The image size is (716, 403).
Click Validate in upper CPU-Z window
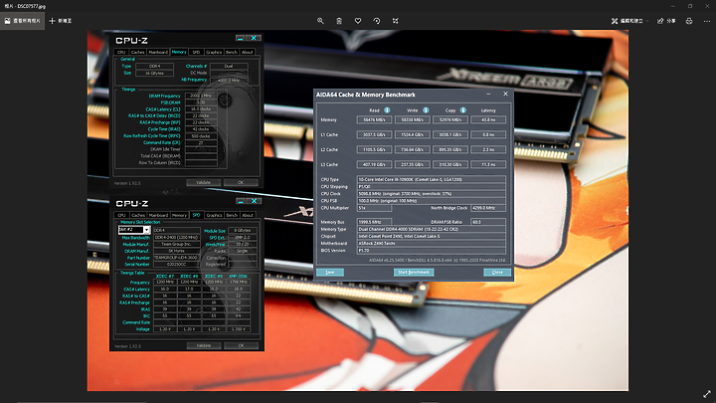pos(203,182)
